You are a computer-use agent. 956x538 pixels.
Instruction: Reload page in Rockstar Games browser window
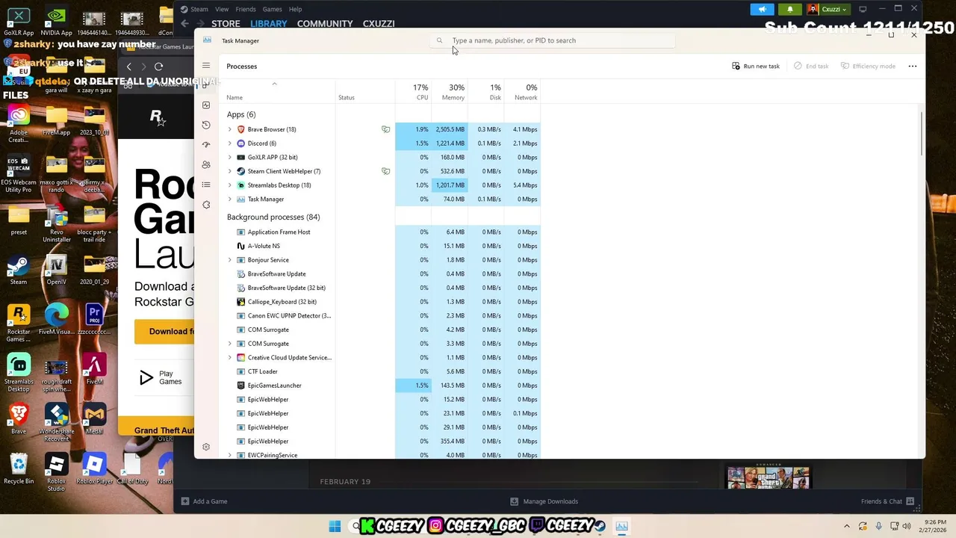click(158, 67)
